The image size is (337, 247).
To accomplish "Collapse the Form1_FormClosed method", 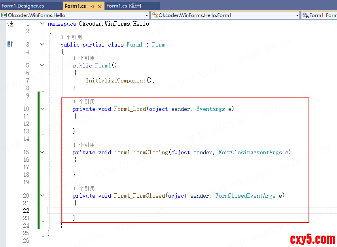I will (42, 196).
